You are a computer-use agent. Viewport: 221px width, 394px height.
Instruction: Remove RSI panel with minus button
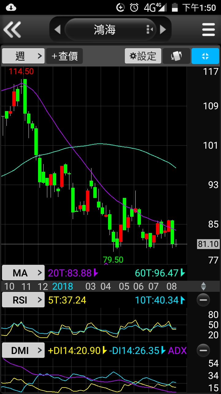(x=203, y=300)
